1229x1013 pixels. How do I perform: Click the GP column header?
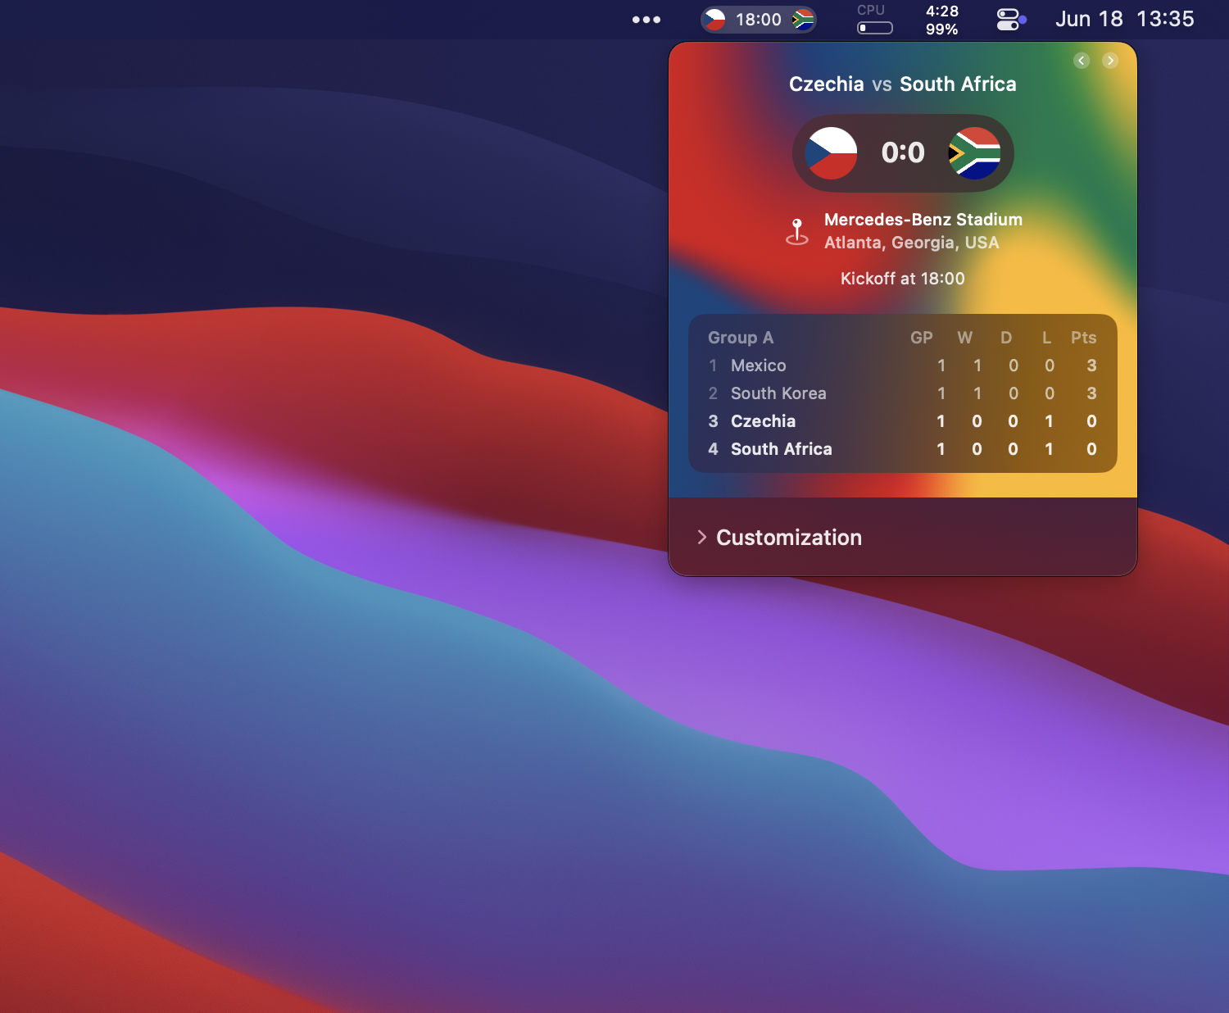coord(922,338)
